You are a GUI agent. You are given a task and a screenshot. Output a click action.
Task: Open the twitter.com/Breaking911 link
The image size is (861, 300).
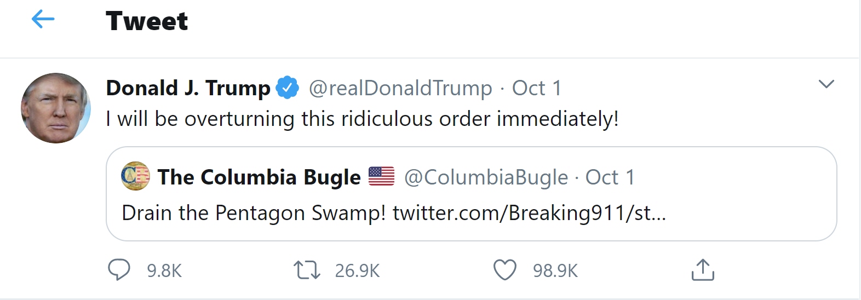pyautogui.click(x=529, y=213)
